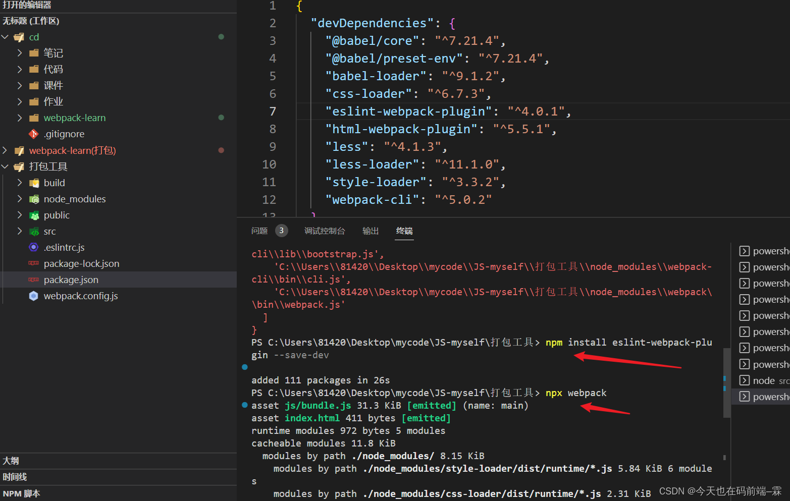This screenshot has height=501, width=790.
Task: Open the NPM 脚本 section
Action: 21,493
